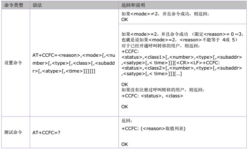The height and width of the screenshot is (150, 249).
Task: Click the final OK in the test command row
Action: [x=124, y=144]
